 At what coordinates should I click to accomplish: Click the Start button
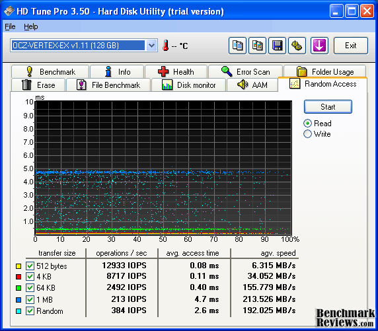(x=328, y=107)
